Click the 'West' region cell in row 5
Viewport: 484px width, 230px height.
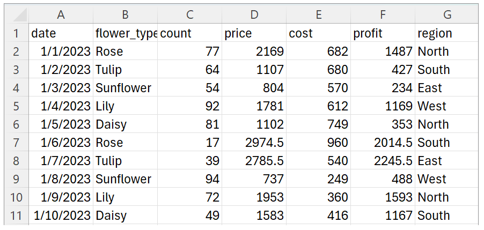[446, 106]
